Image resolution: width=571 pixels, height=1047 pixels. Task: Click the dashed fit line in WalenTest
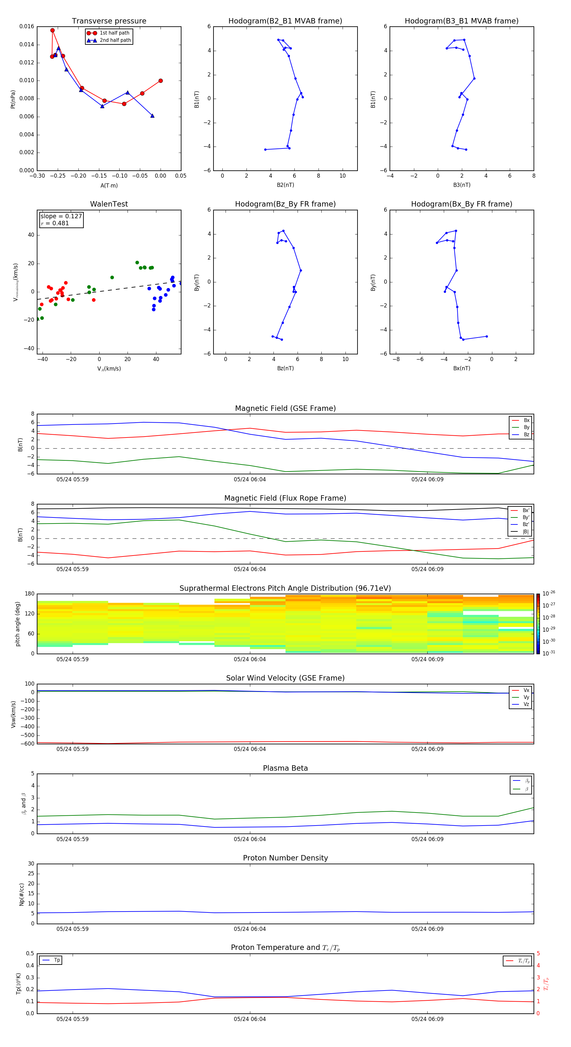point(109,290)
